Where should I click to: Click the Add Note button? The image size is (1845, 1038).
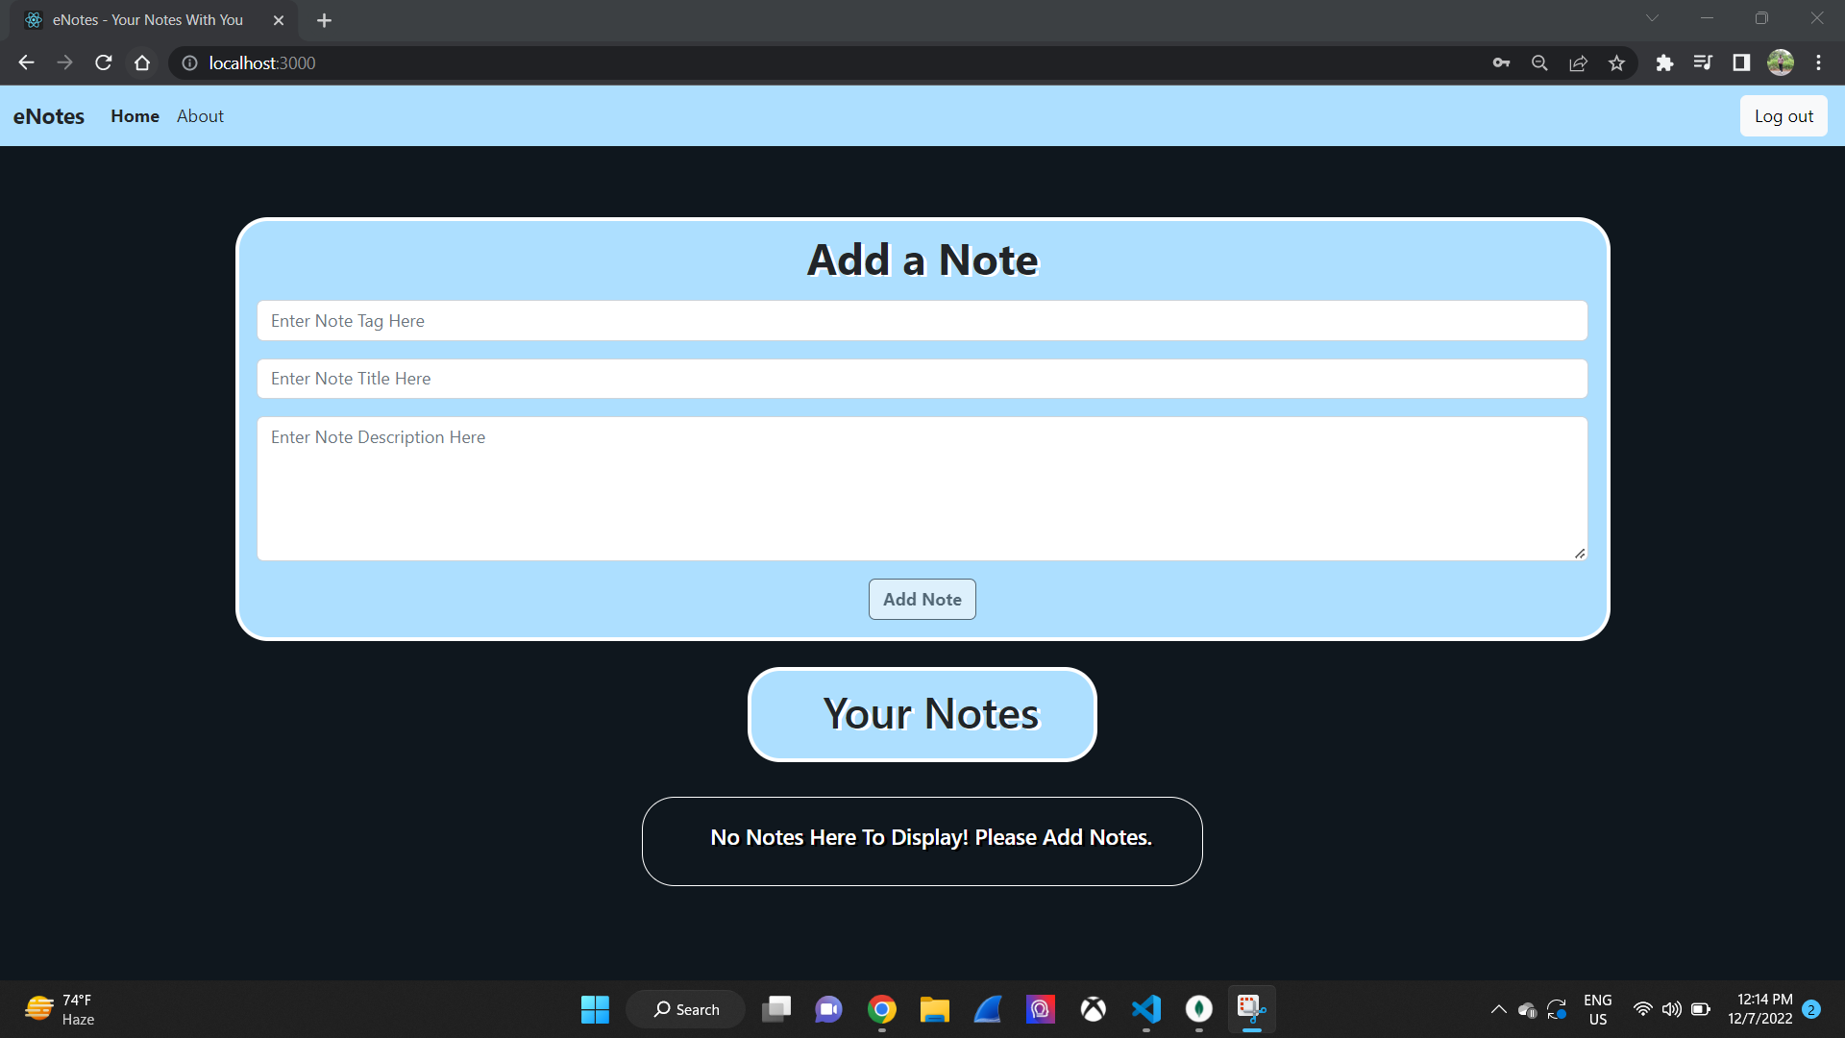(x=922, y=599)
